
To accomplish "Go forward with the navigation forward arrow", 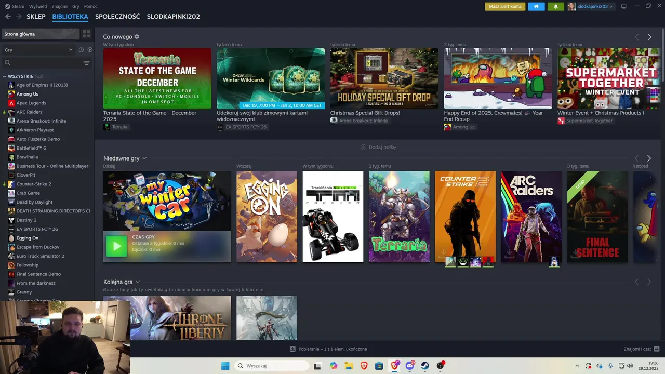I will click(19, 16).
